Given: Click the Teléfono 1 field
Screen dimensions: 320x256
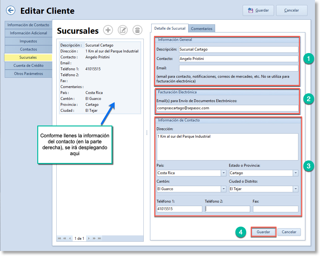Looking at the screenshot, I should click(x=179, y=209).
